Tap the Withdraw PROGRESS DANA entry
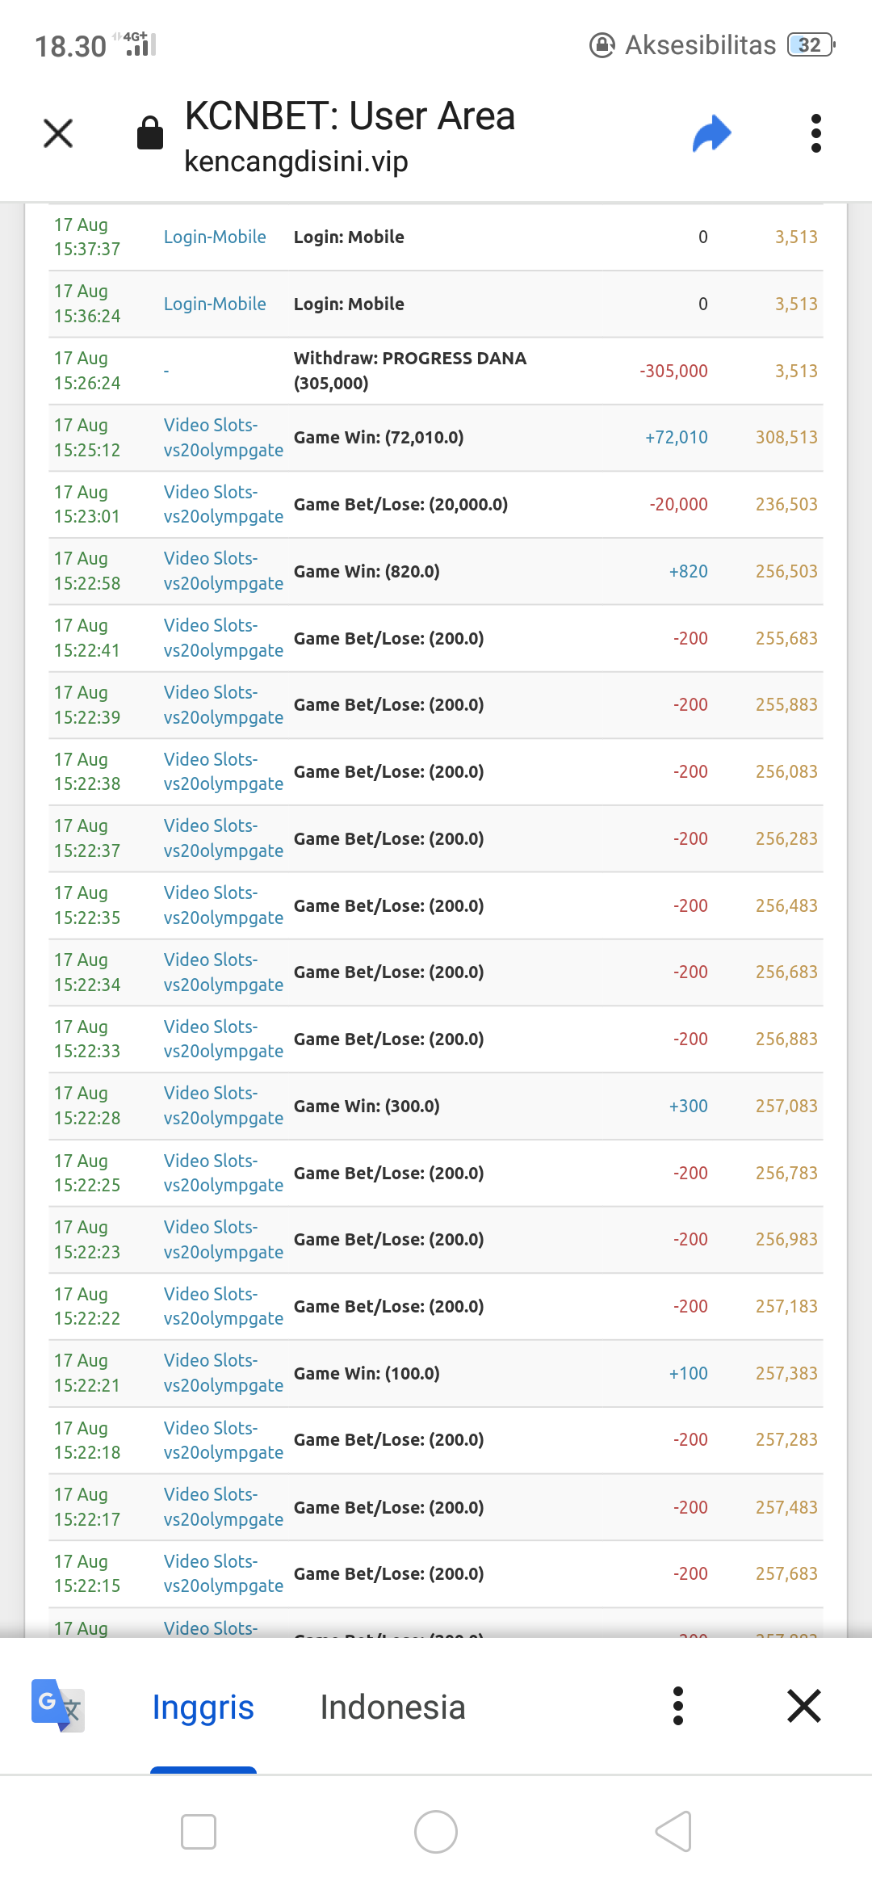The width and height of the screenshot is (872, 1890). coord(410,371)
